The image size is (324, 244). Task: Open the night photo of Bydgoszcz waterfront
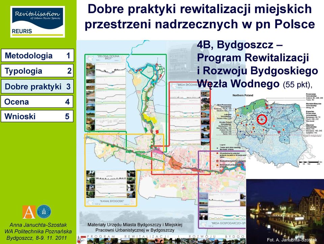click(285, 212)
